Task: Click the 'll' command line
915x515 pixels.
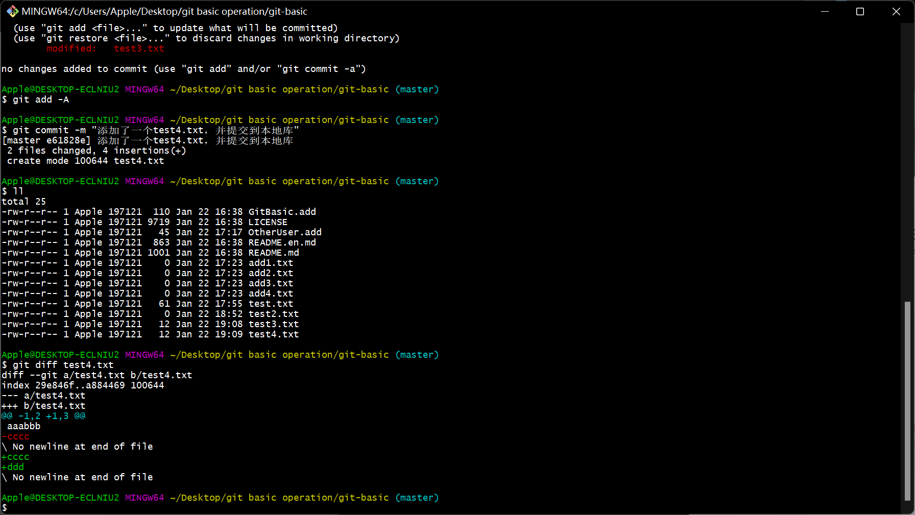Action: coord(13,191)
